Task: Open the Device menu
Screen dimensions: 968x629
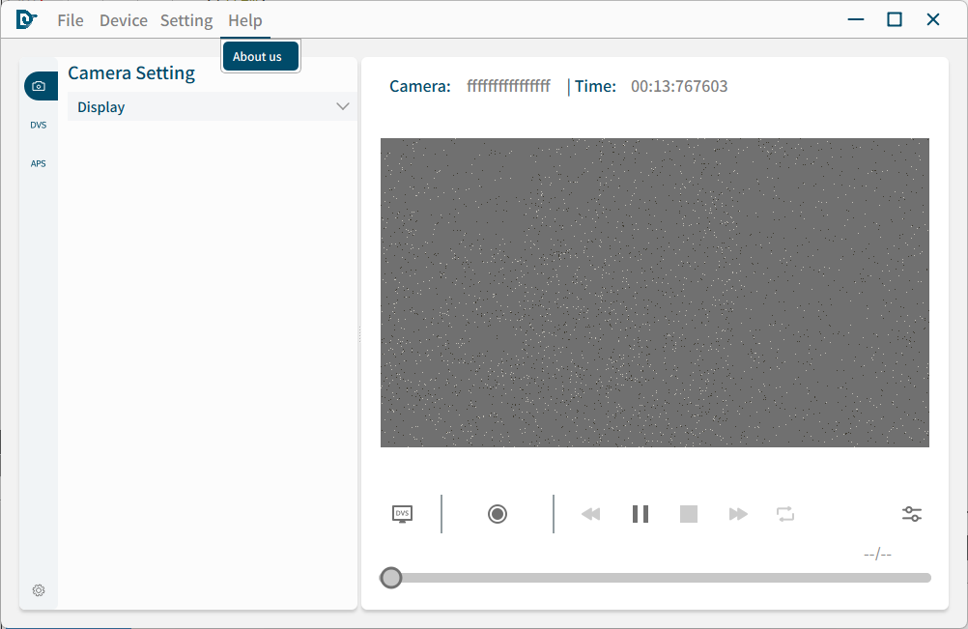Action: point(124,20)
